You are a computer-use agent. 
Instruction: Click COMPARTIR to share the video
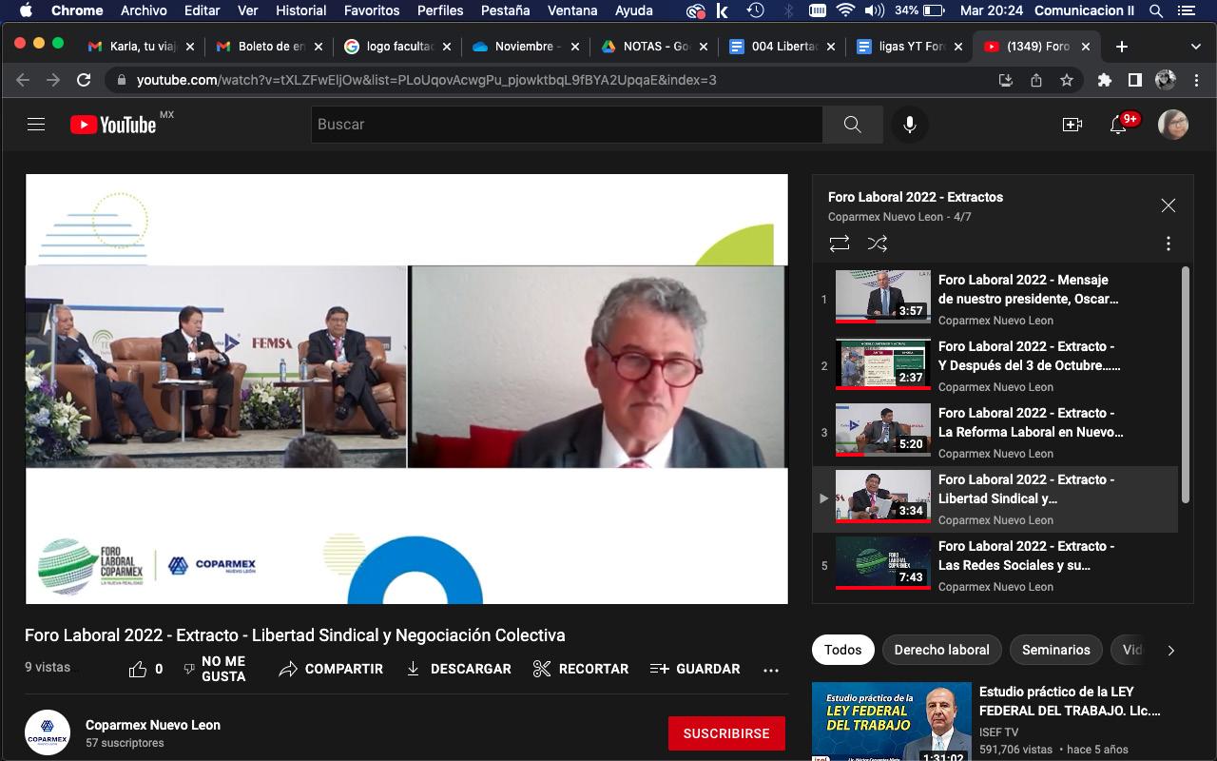pos(331,669)
